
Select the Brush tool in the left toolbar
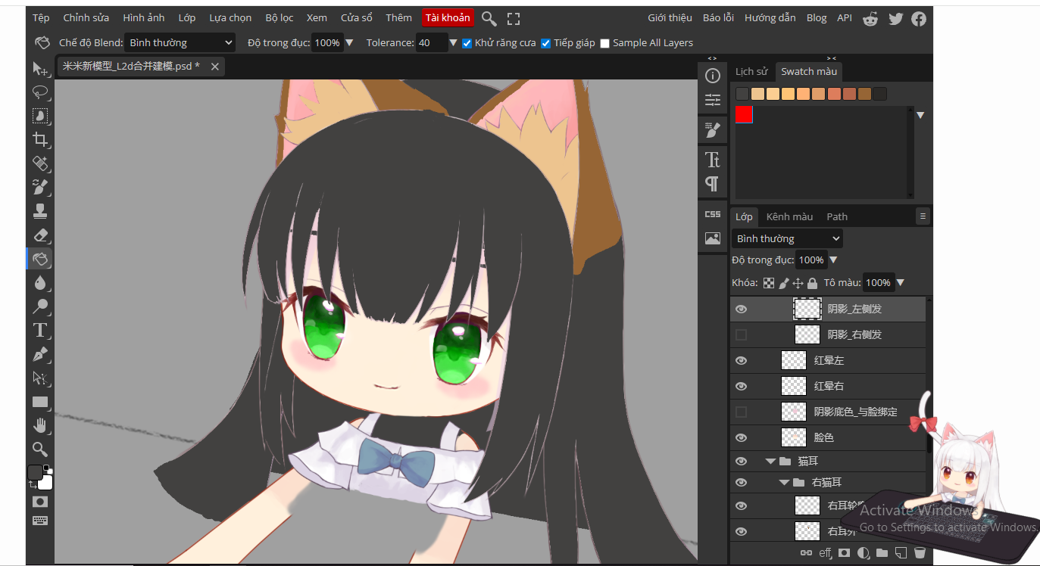(x=40, y=187)
